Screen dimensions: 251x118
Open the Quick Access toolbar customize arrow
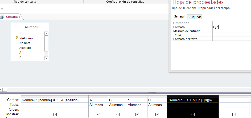pos(2,9)
